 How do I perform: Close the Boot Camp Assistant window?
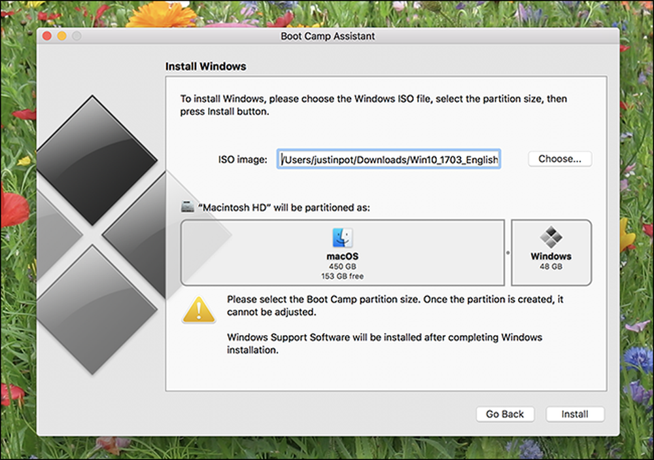tap(46, 37)
